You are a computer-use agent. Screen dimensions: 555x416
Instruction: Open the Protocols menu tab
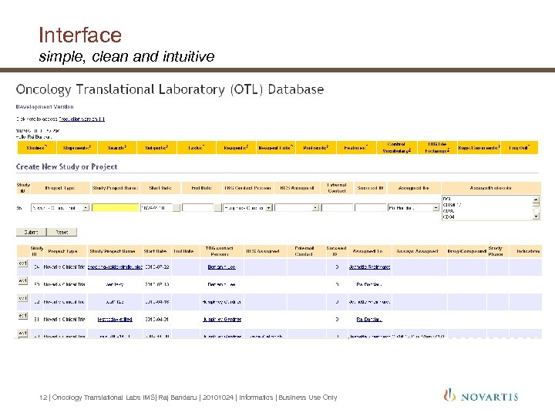[316, 147]
